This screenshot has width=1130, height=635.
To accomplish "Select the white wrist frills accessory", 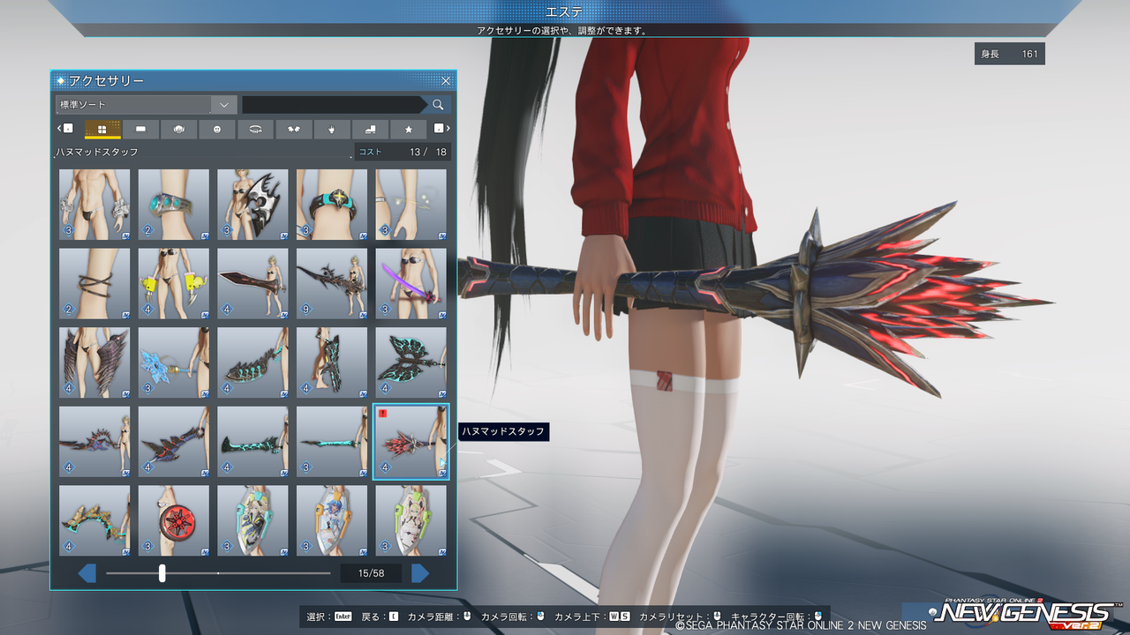I will coord(94,205).
